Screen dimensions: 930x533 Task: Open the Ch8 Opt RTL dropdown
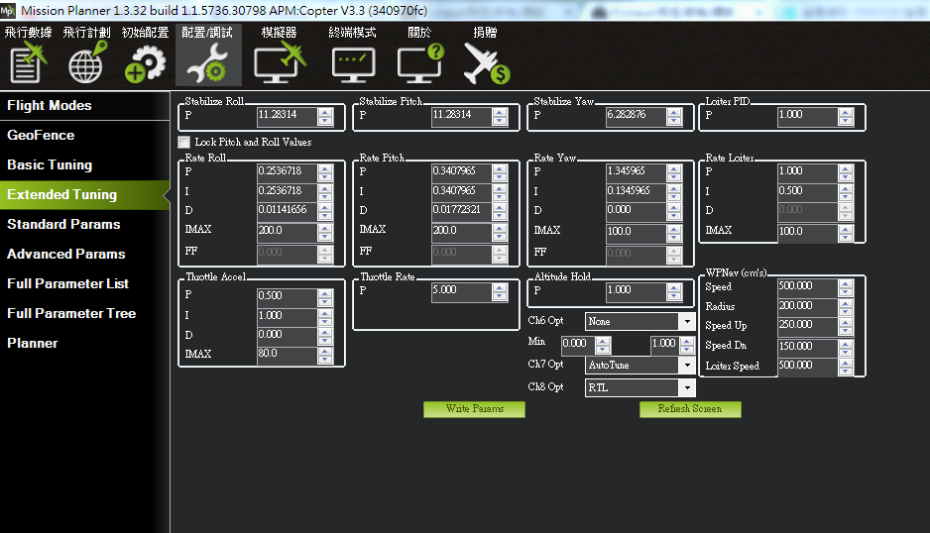[x=639, y=387]
